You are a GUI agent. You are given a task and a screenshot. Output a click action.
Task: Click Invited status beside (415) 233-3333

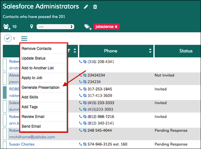pyautogui.click(x=161, y=103)
